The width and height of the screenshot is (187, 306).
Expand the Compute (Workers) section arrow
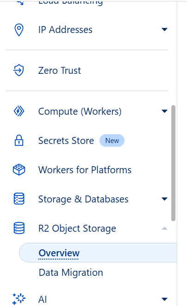click(164, 111)
